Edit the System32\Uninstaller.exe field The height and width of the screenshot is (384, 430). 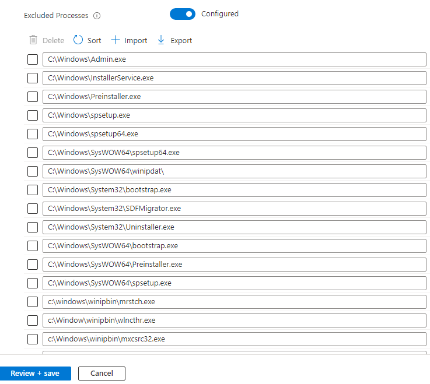tap(234, 227)
